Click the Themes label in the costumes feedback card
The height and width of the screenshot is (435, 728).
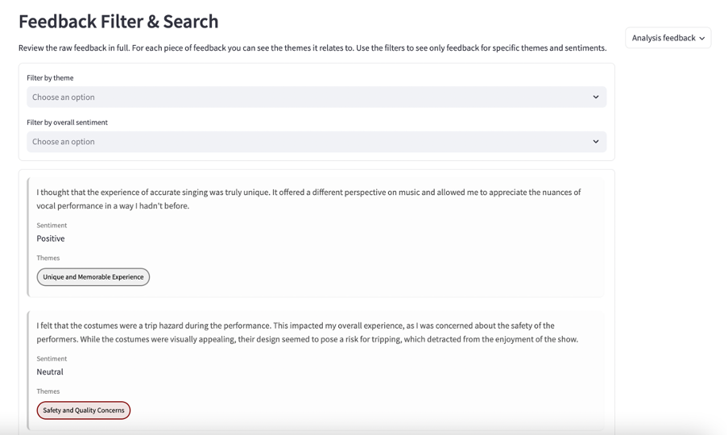[48, 391]
